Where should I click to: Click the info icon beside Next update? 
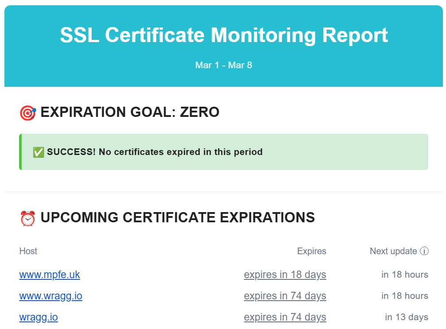pyautogui.click(x=424, y=252)
